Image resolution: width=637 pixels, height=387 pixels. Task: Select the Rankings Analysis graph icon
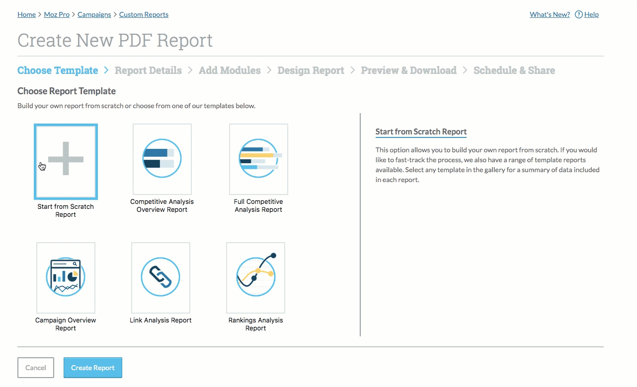tap(256, 277)
